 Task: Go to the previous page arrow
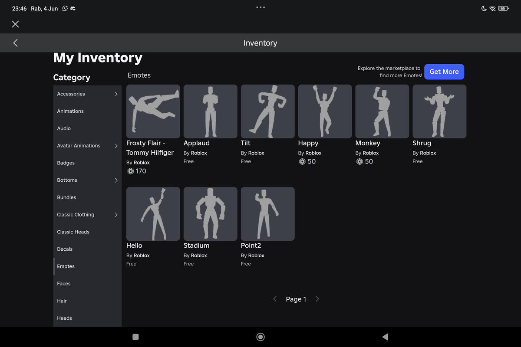(x=275, y=299)
